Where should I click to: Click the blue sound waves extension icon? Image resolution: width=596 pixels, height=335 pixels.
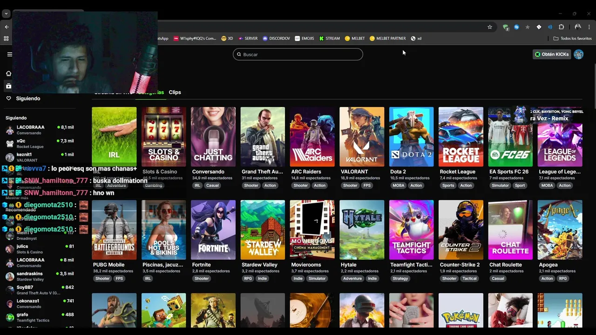550,27
